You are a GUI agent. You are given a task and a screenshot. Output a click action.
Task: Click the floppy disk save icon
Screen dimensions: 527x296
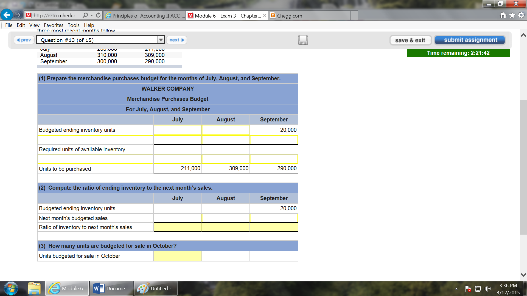303,40
